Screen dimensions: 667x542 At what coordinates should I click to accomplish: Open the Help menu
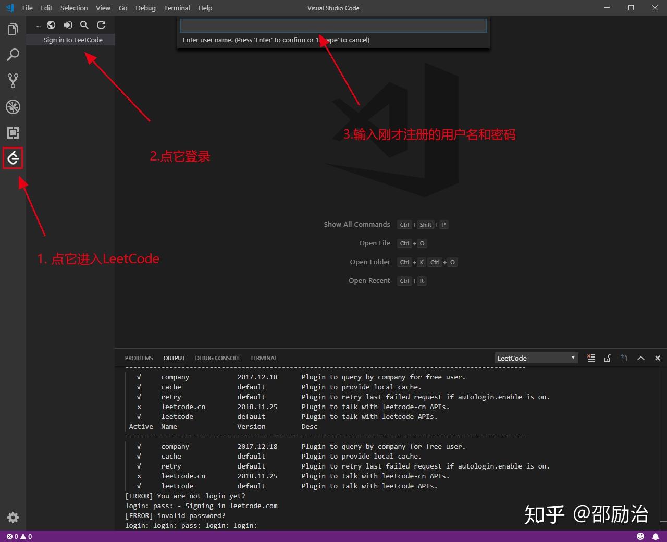[205, 8]
